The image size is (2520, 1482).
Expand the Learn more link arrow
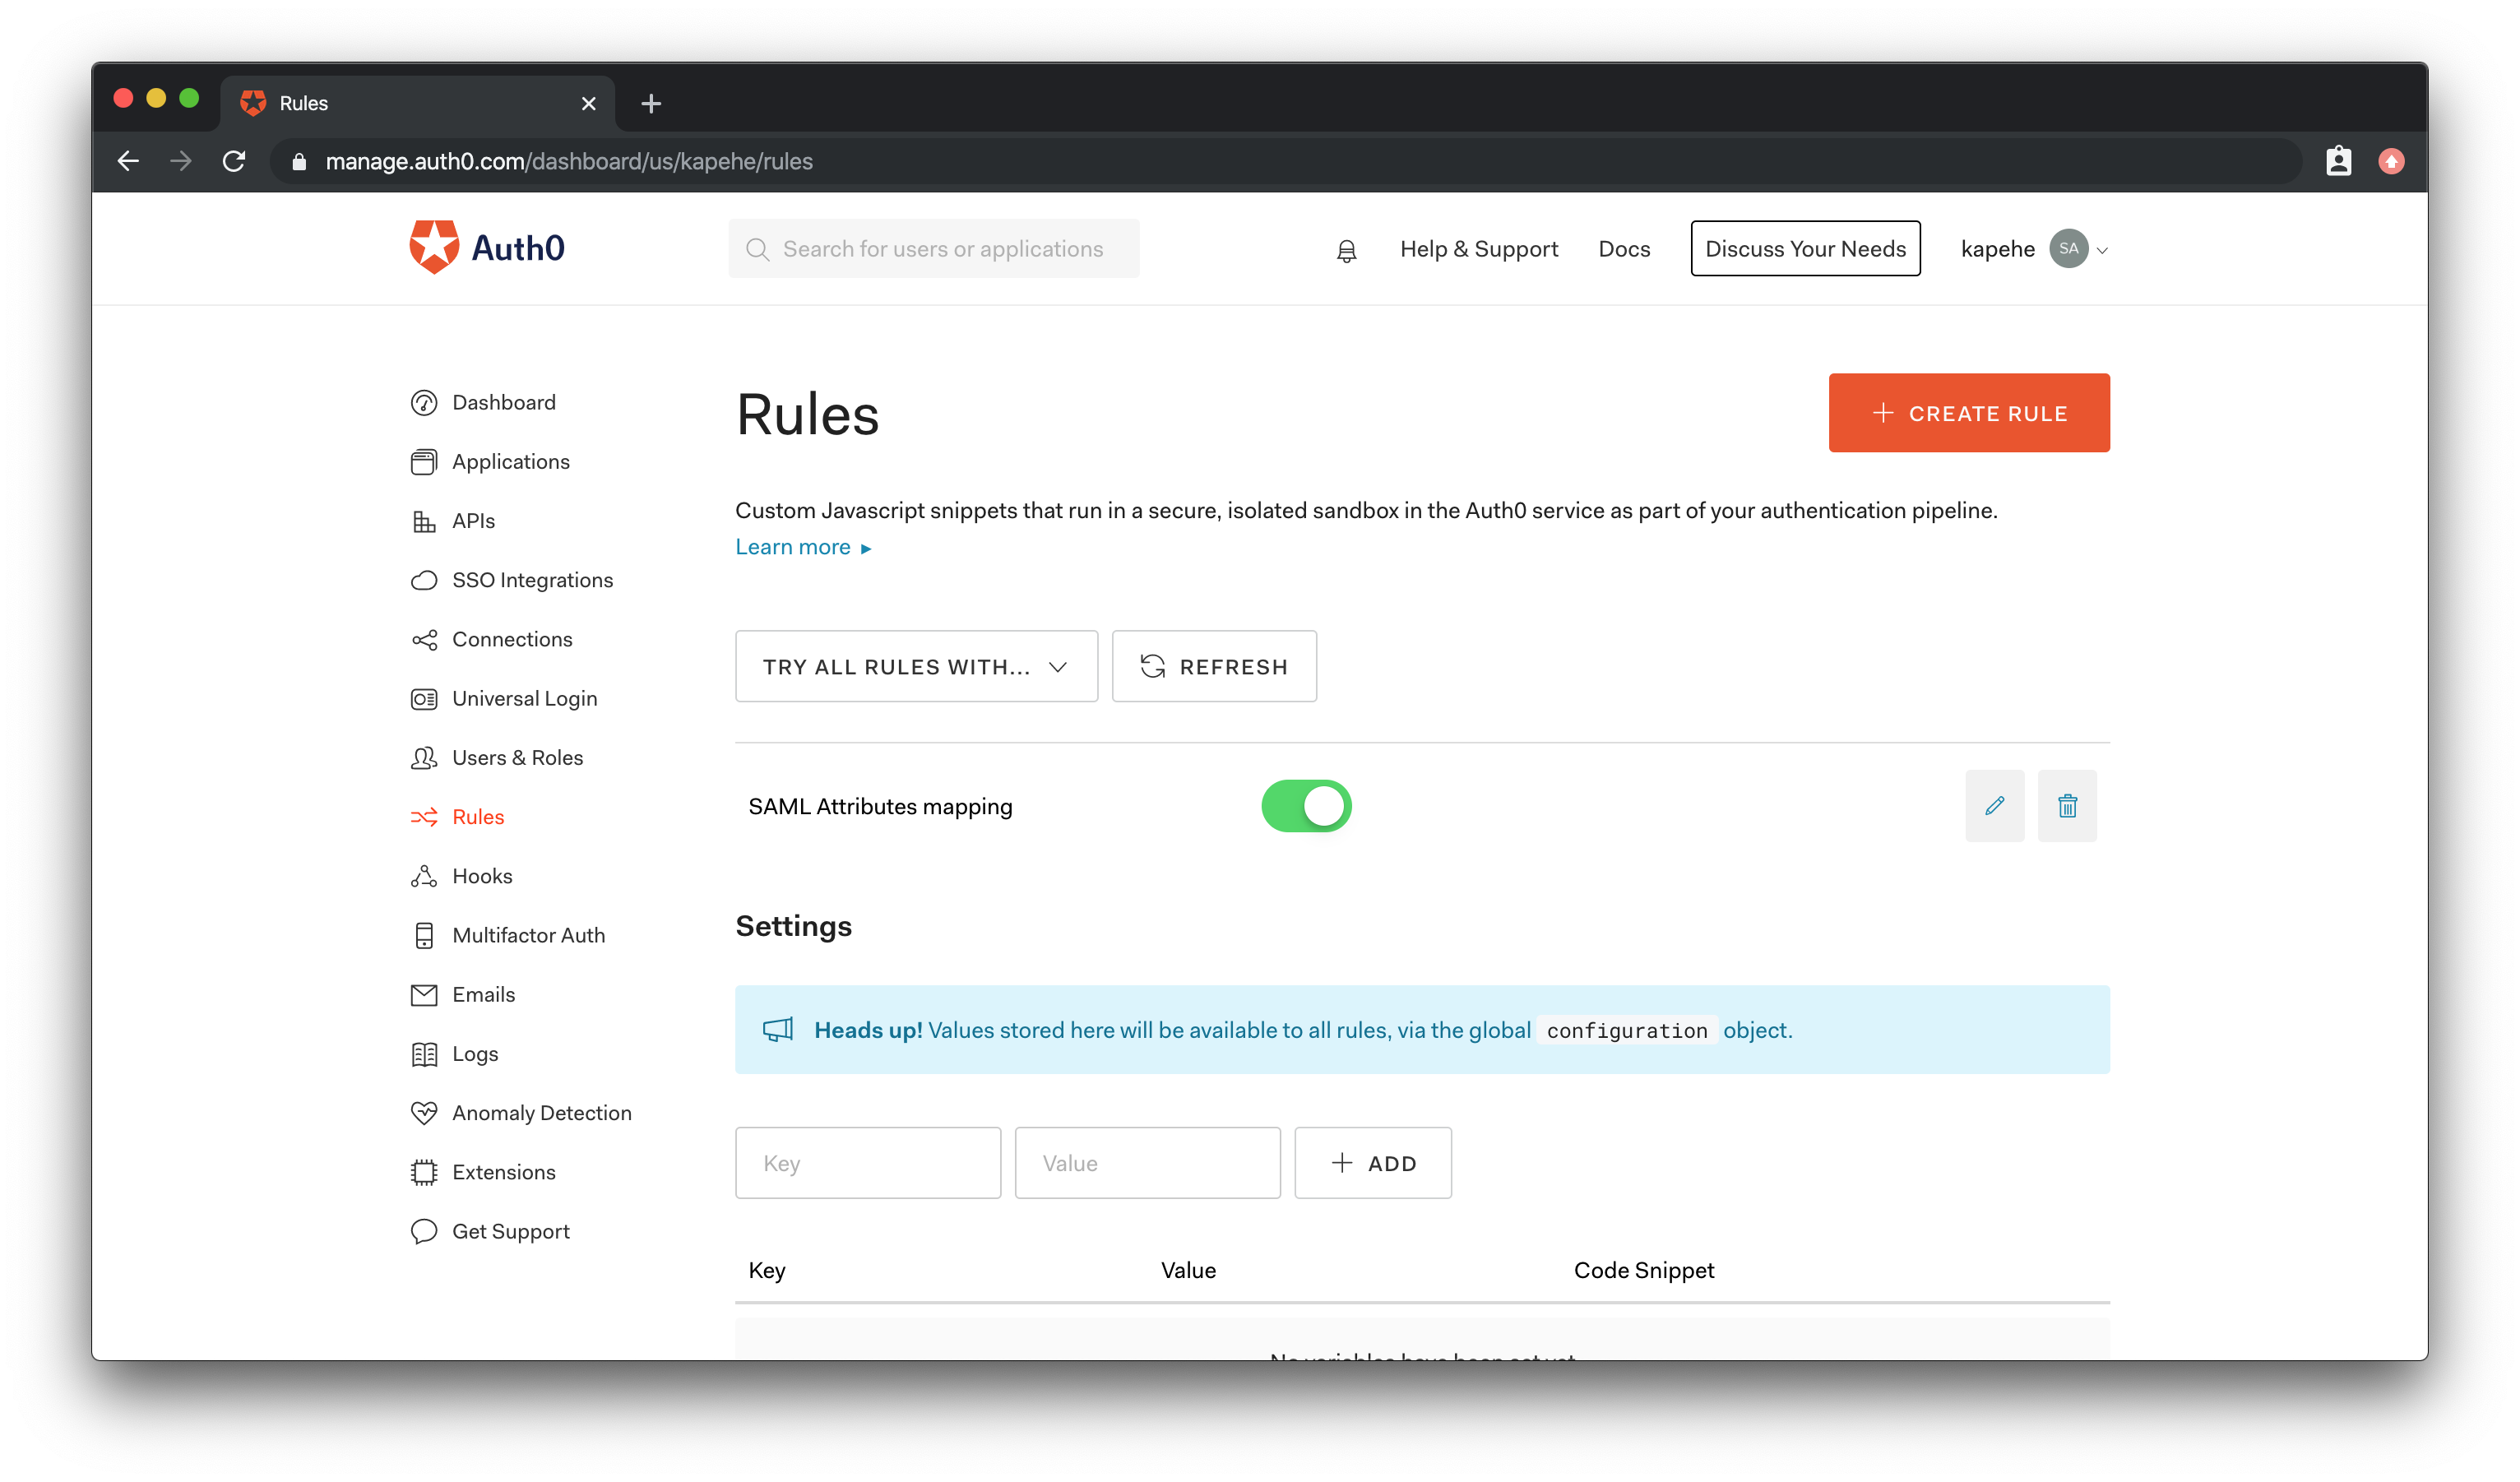pos(866,548)
